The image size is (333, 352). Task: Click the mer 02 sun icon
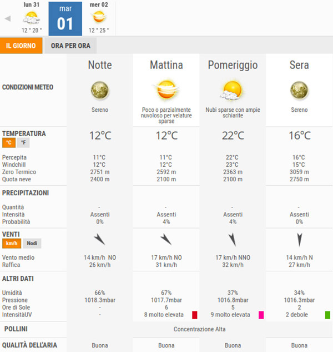(99, 17)
